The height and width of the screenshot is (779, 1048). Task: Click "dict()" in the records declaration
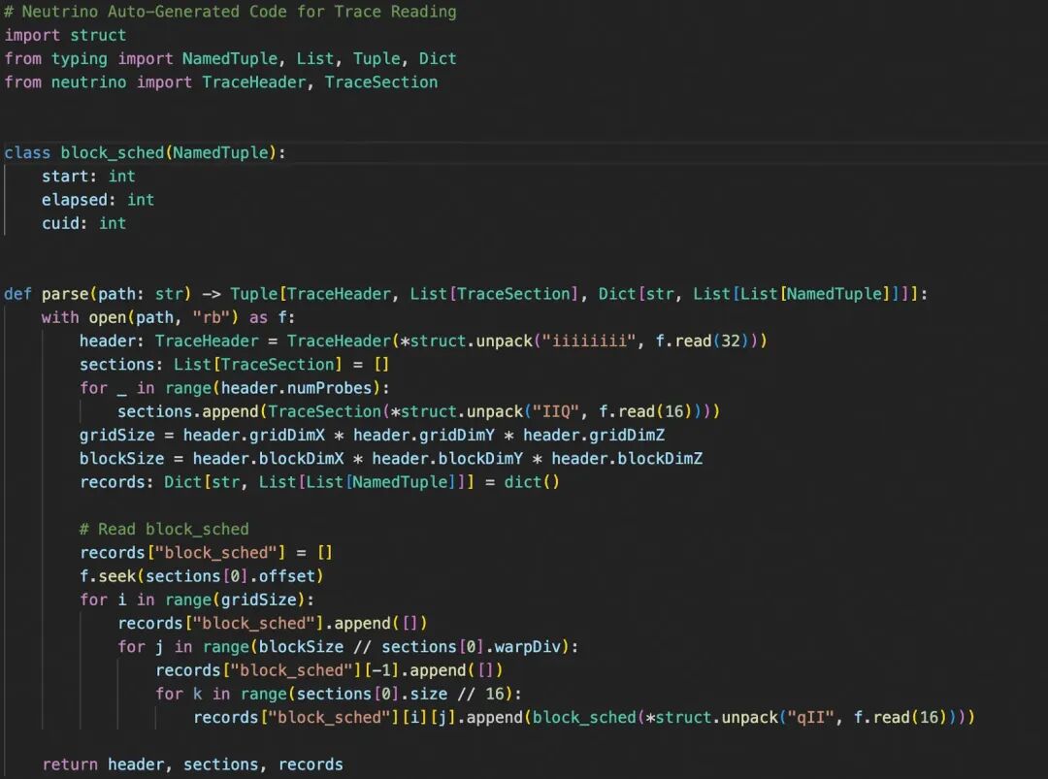[532, 482]
